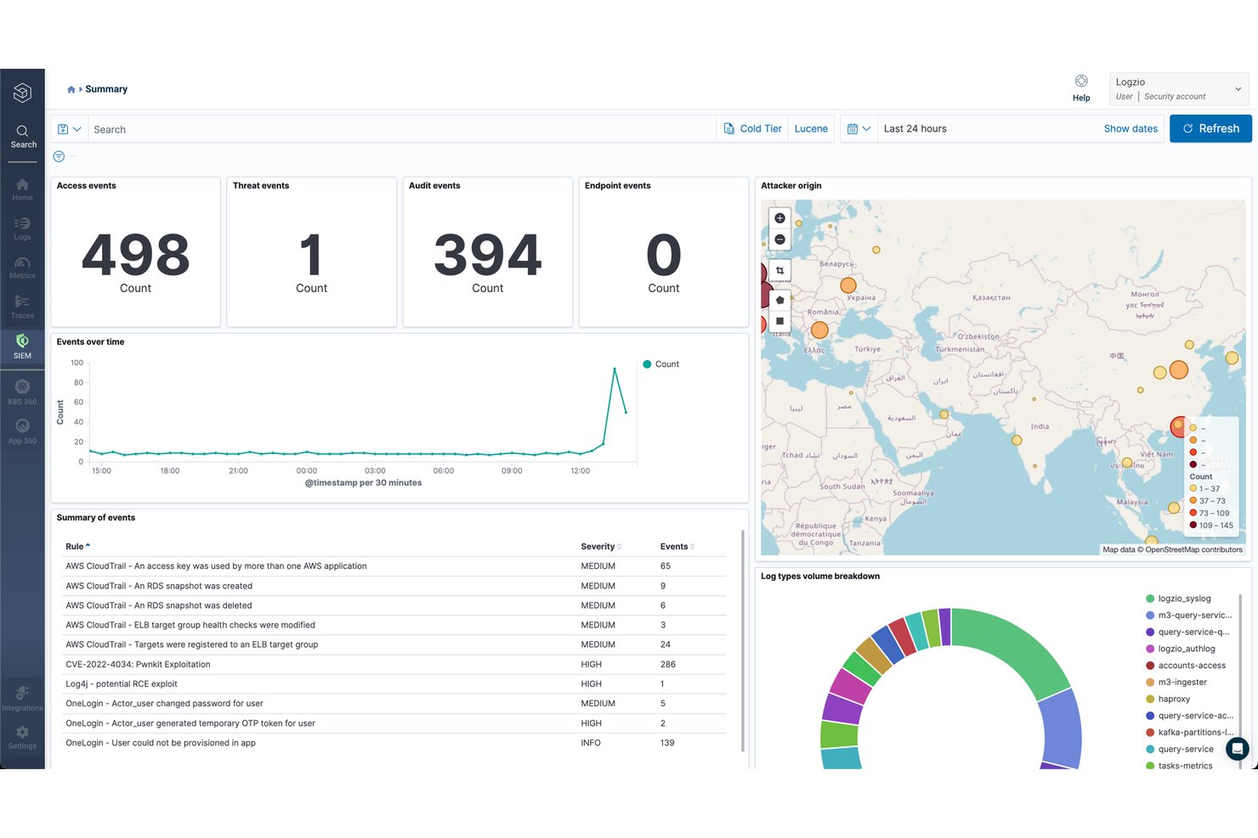This screenshot has height=838, width=1258.
Task: Toggle logzio_syslog in donut legend
Action: click(1178, 599)
